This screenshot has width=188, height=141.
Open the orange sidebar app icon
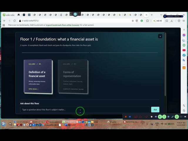click(184, 68)
